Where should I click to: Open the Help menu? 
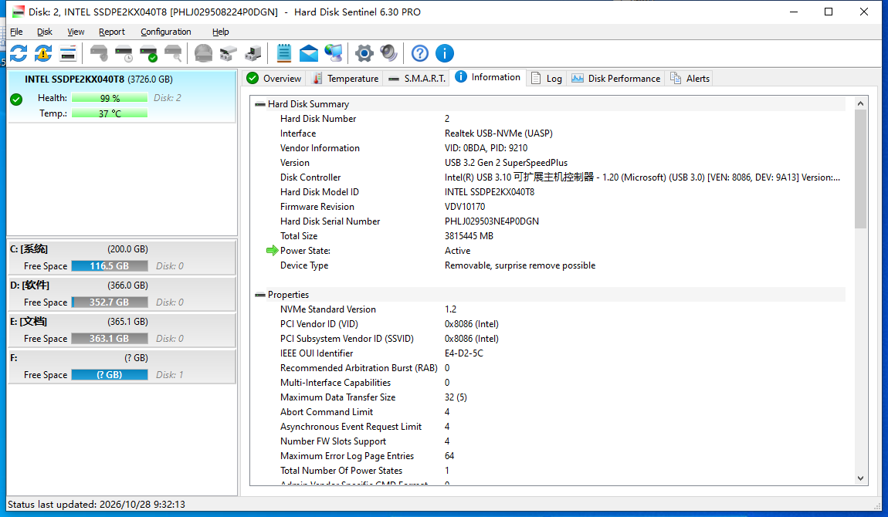[220, 32]
